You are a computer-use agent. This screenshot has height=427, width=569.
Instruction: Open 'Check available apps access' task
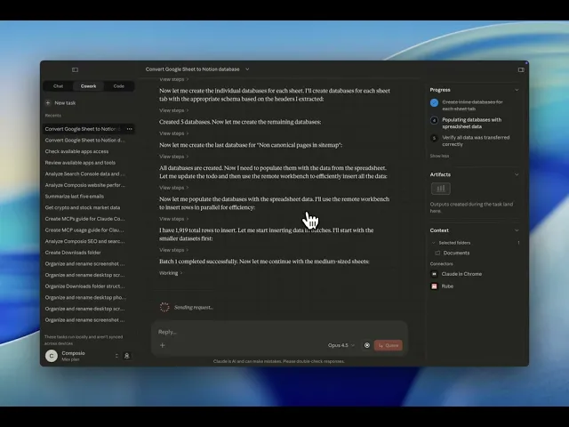76,151
